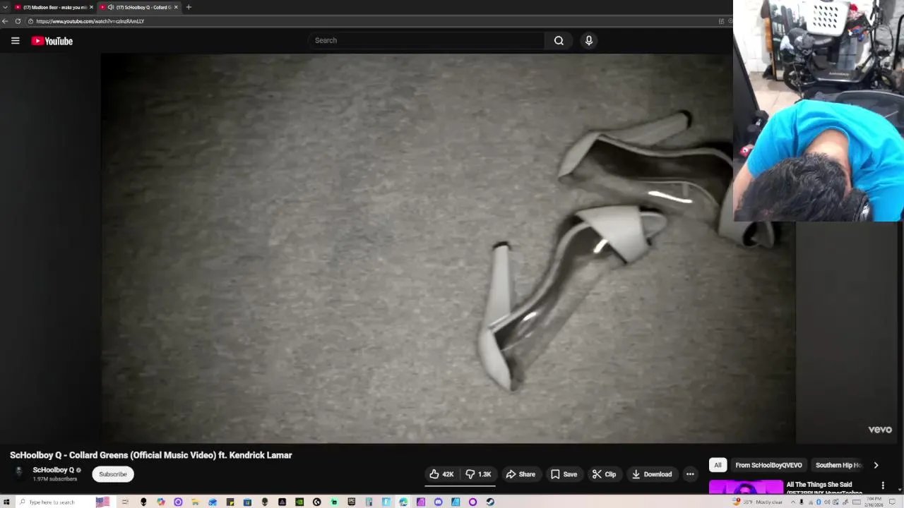Open Steam from the taskbar
Image resolution: width=904 pixels, height=508 pixels.
490,502
